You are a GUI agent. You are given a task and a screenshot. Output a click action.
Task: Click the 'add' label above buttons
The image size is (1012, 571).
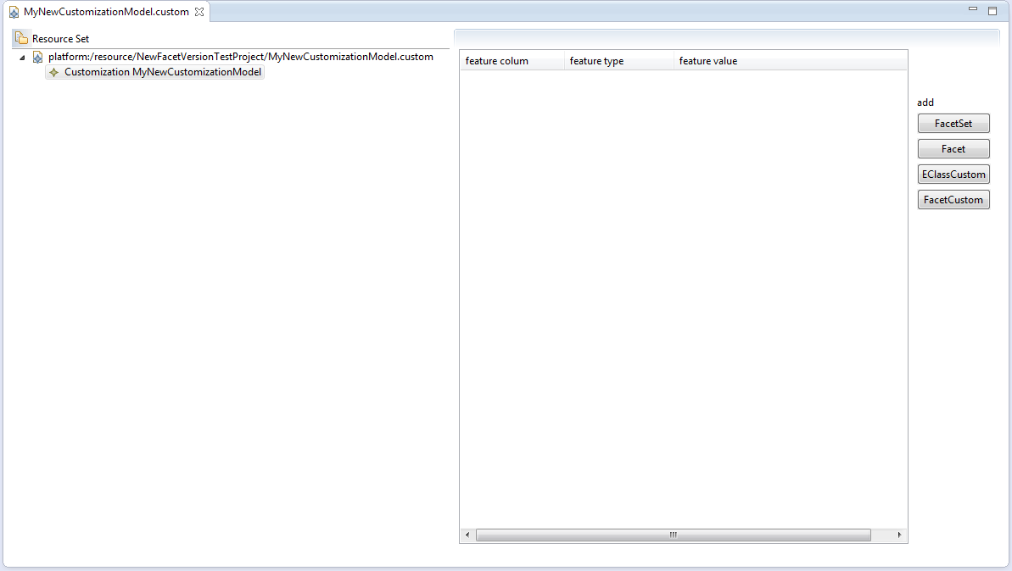click(925, 103)
